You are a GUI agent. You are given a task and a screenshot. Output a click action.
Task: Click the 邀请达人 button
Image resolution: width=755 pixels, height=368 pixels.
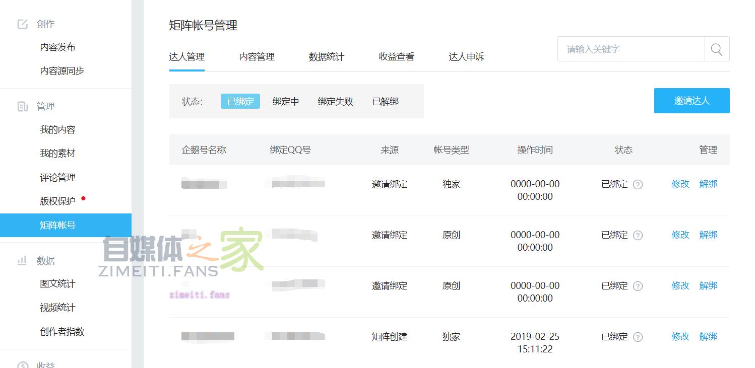pyautogui.click(x=692, y=101)
